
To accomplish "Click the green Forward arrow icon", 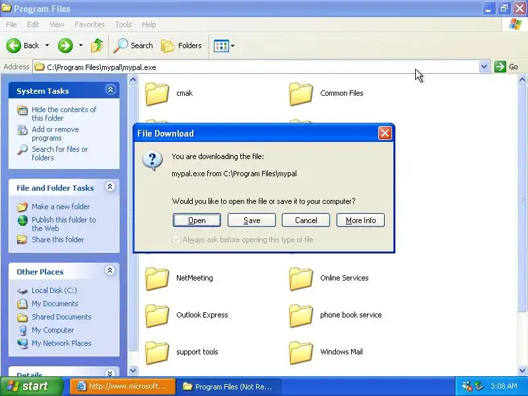I will [65, 46].
